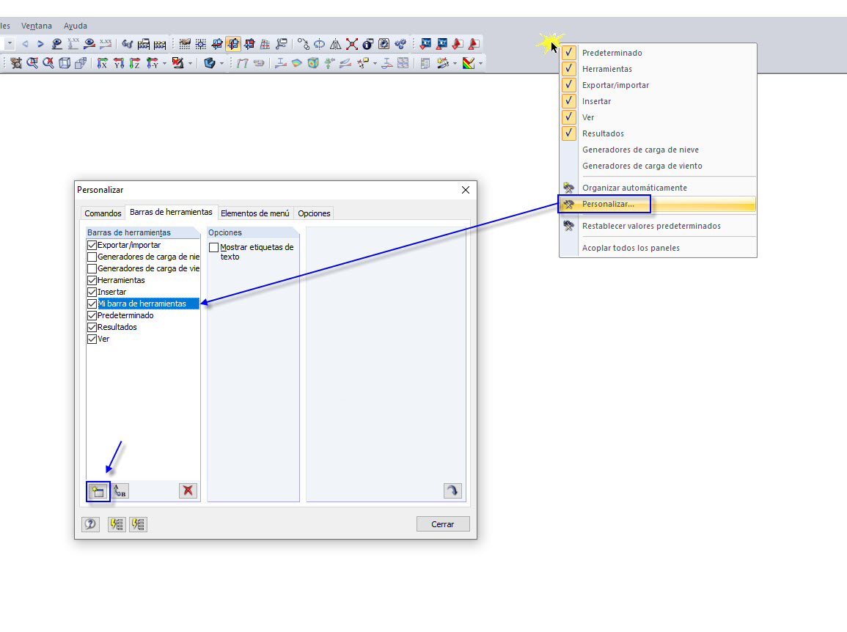Click the solid blue block rendering icon
This screenshot has height=632, width=847.
pyautogui.click(x=210, y=63)
